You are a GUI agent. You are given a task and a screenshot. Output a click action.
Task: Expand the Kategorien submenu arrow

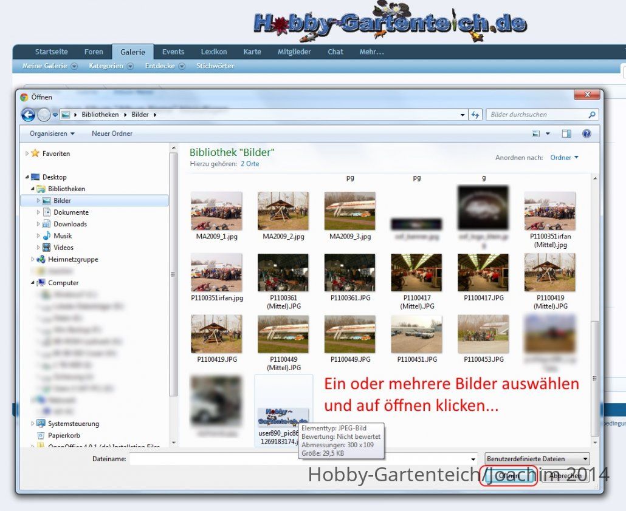coord(130,66)
